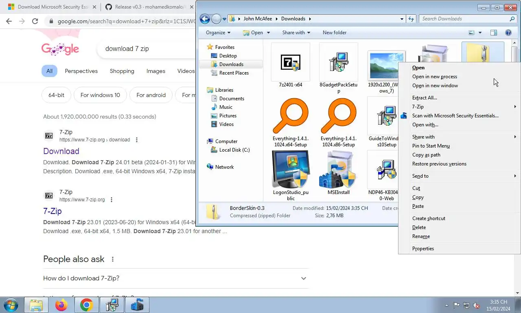Open the Share with toolbar menu
Screen dimensions: 521x313
click(296, 33)
